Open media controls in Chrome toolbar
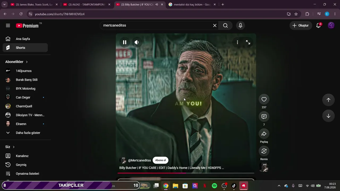Screen dimensions: 340x191 point(319,14)
